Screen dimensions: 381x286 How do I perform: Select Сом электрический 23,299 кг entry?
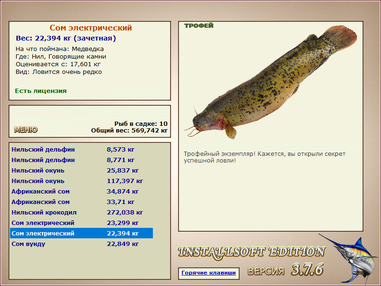(81, 223)
